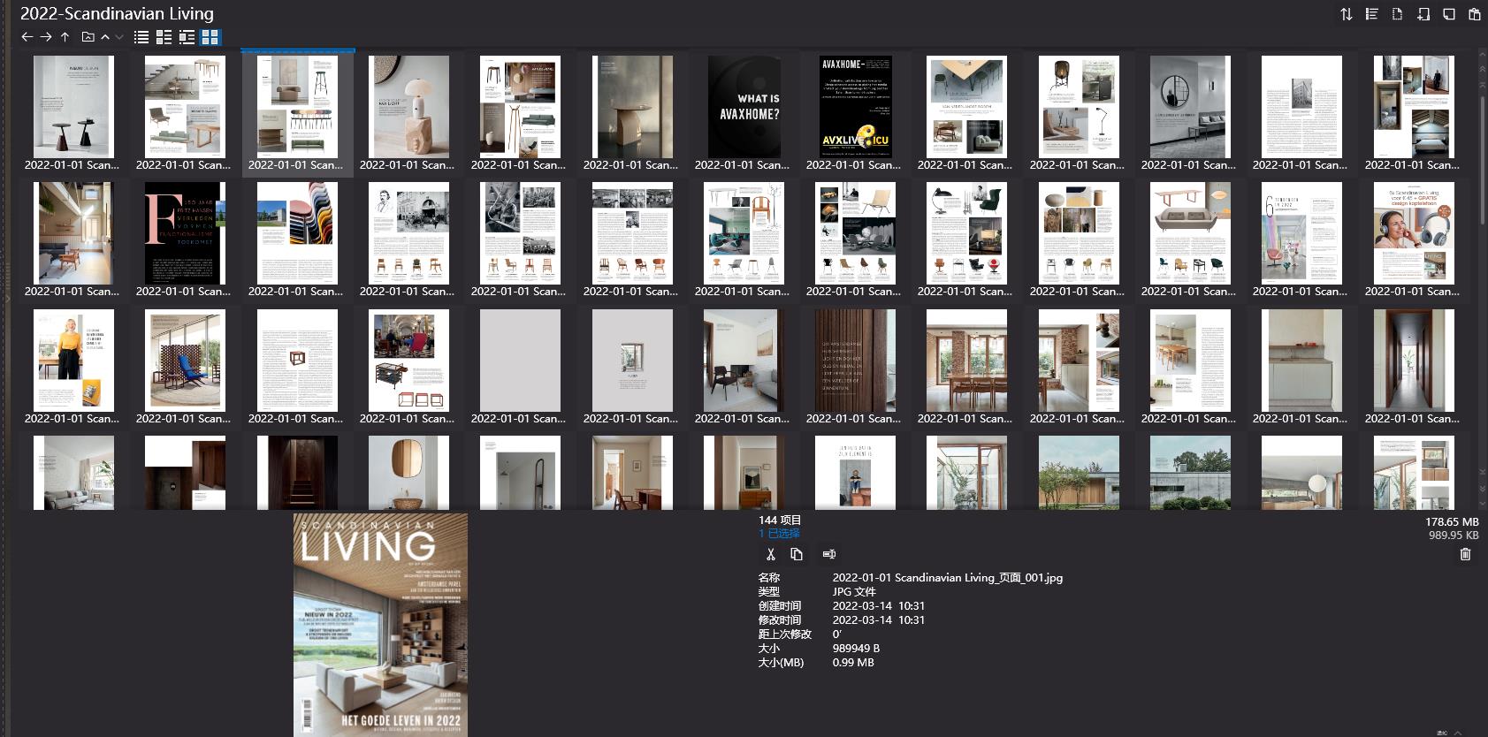Image resolution: width=1488 pixels, height=737 pixels.
Task: Cut the selected file with scissors icon
Action: coord(770,554)
